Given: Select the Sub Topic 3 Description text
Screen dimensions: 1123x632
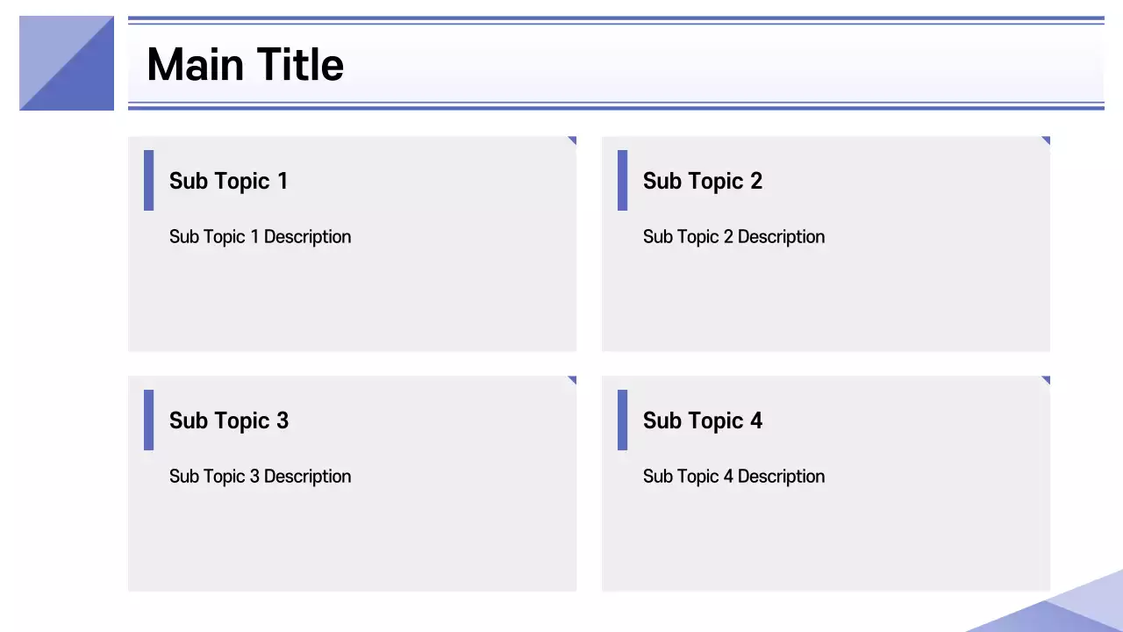Looking at the screenshot, I should pyautogui.click(x=260, y=477).
